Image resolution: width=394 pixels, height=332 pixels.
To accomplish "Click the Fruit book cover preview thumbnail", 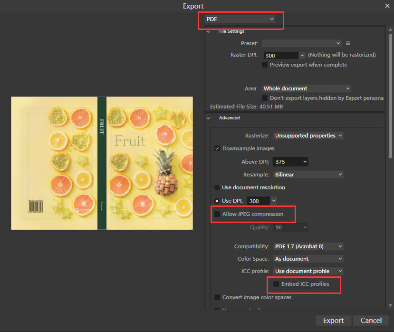I will 102,163.
